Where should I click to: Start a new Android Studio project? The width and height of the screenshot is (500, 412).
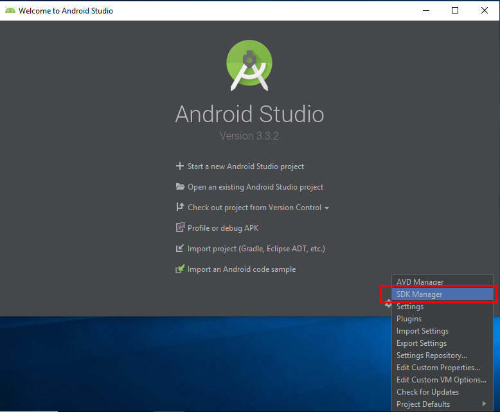pos(246,166)
